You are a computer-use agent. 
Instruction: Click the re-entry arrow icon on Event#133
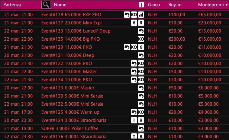(141, 31)
